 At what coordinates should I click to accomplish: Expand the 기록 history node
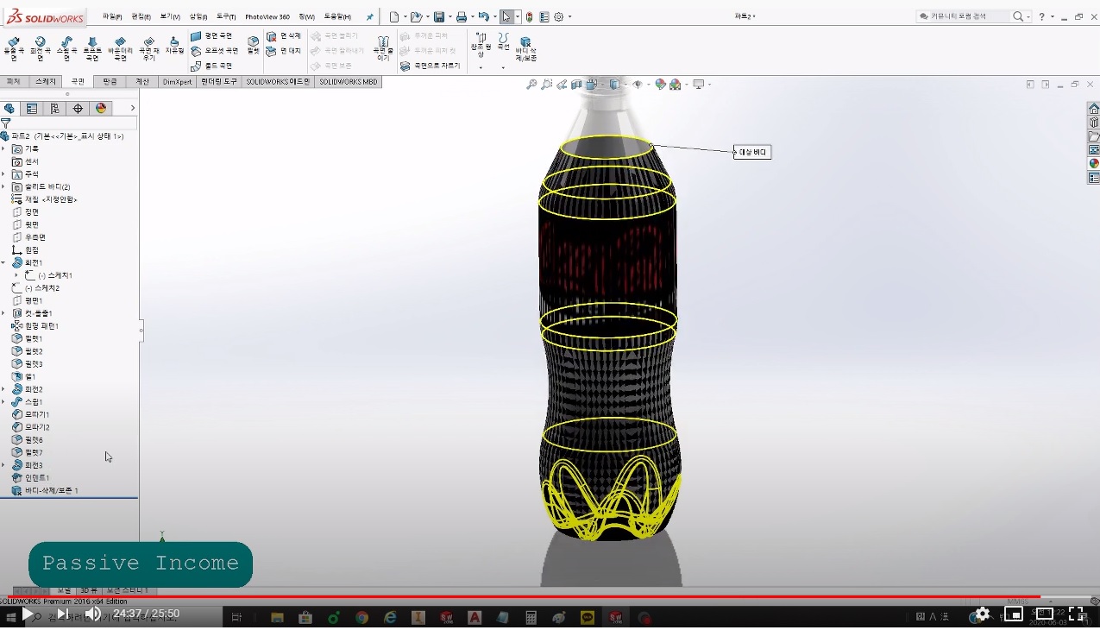point(3,148)
